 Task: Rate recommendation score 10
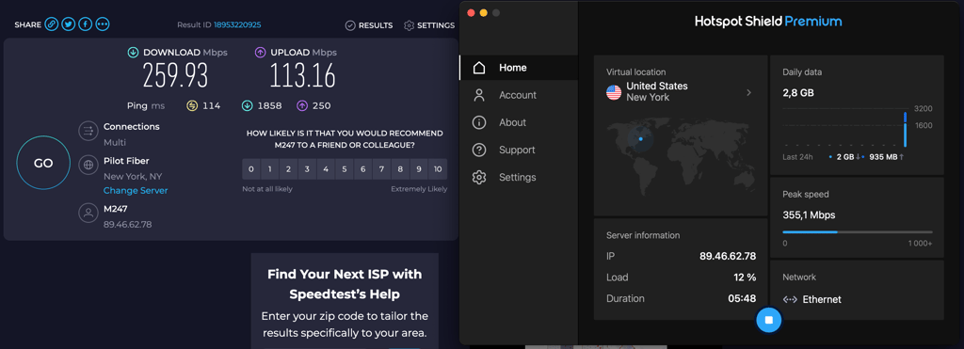438,169
